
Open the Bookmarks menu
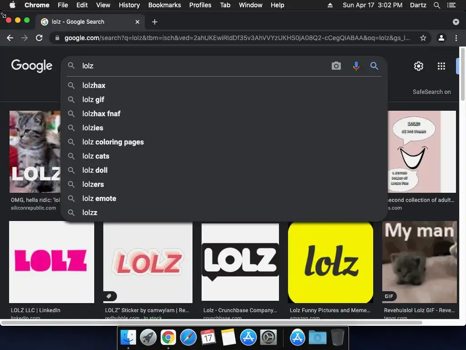coord(164,5)
